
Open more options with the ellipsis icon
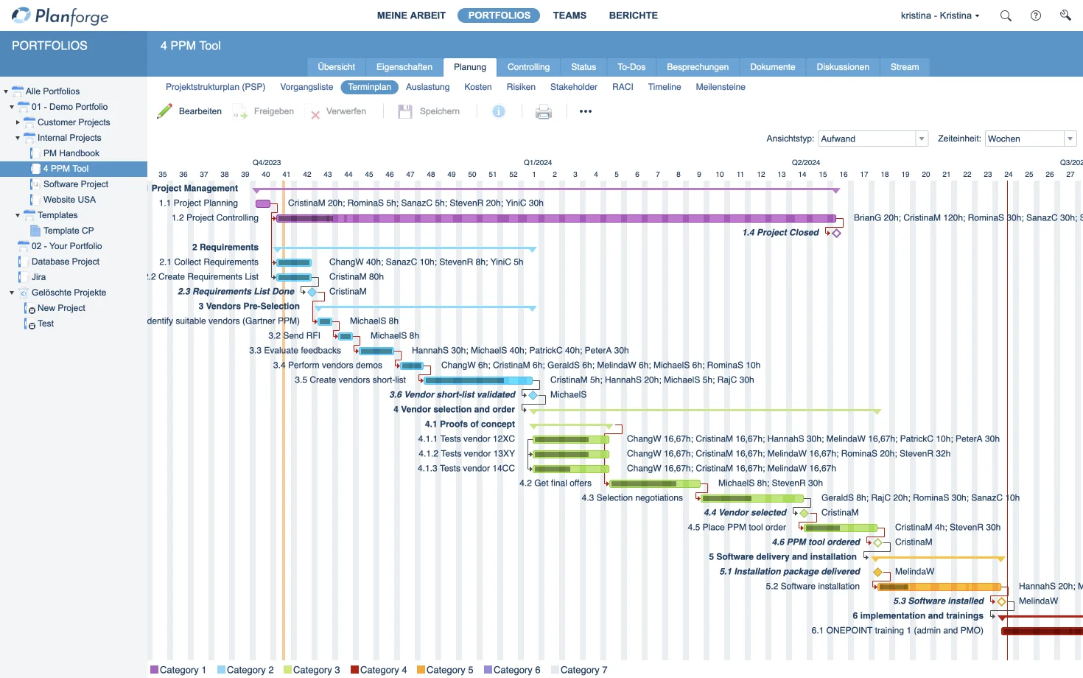click(585, 111)
